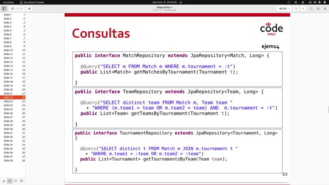Go to Slide 27 in outline

(x=13, y=117)
